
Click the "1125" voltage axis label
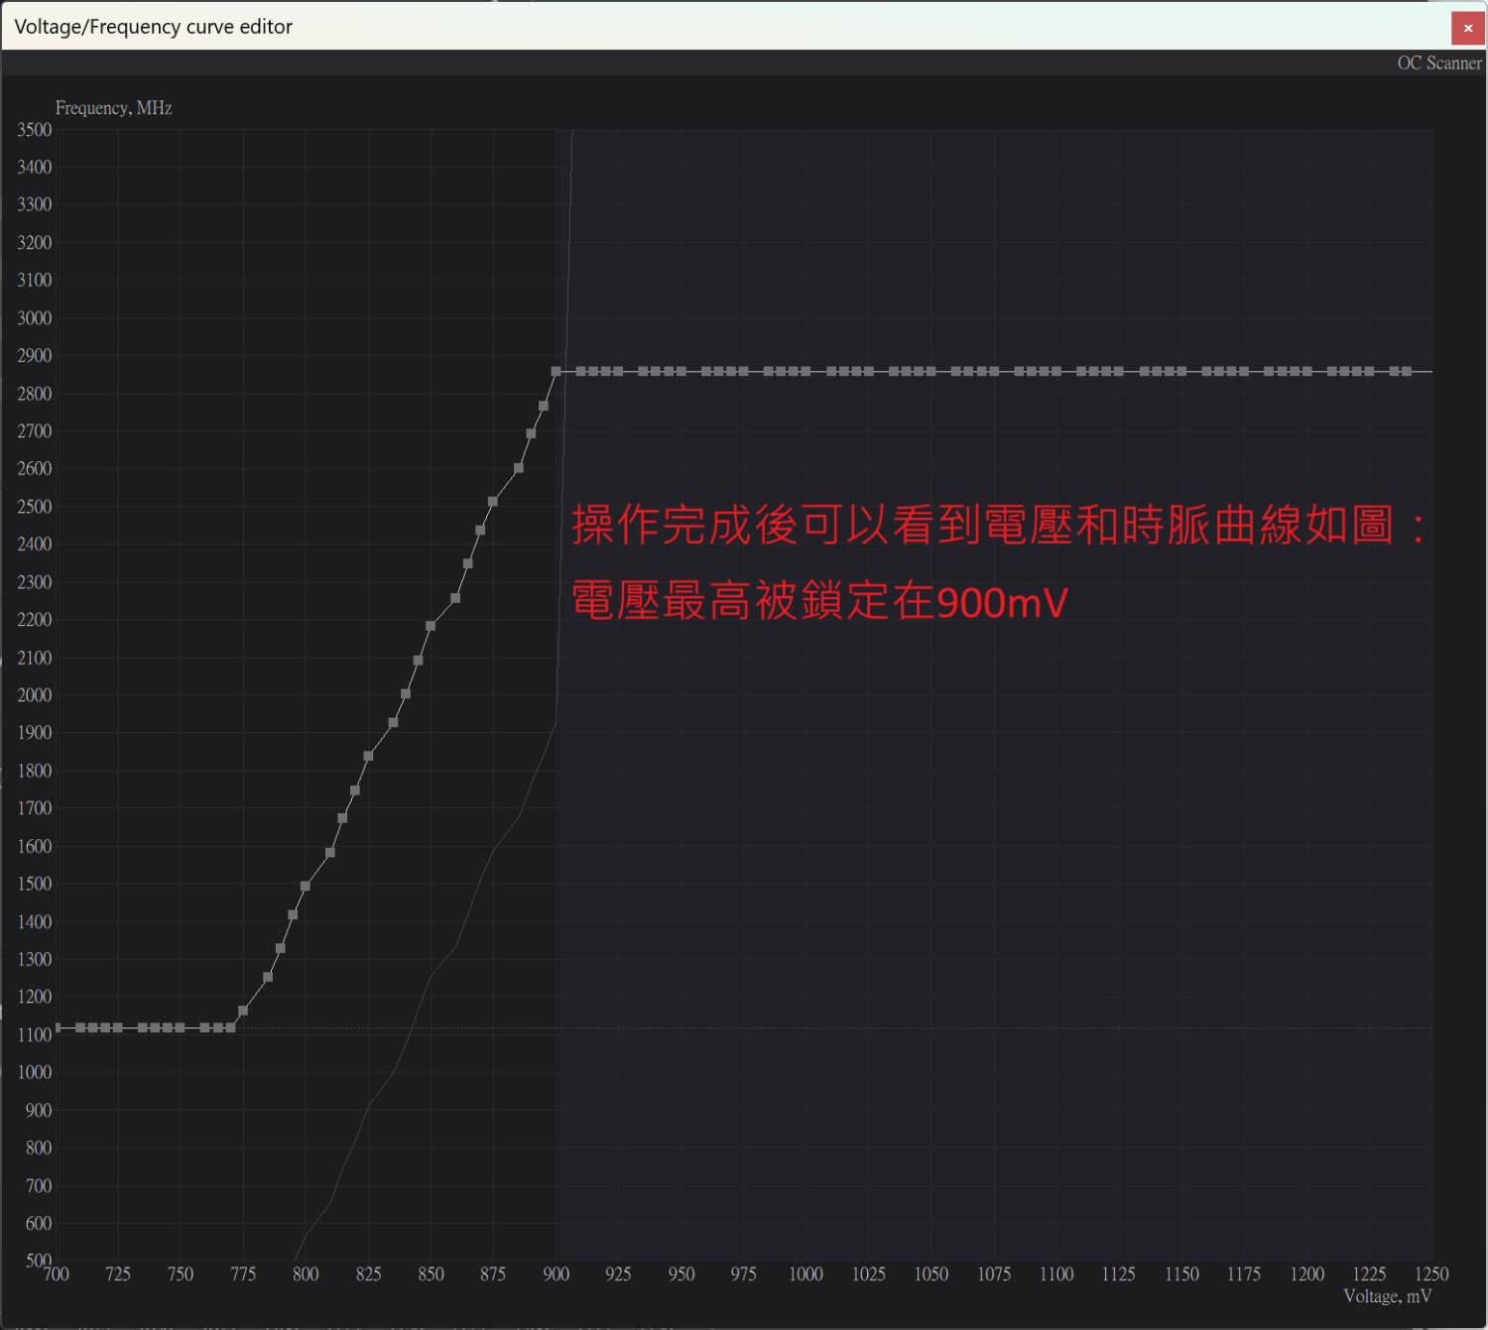tap(1118, 1273)
